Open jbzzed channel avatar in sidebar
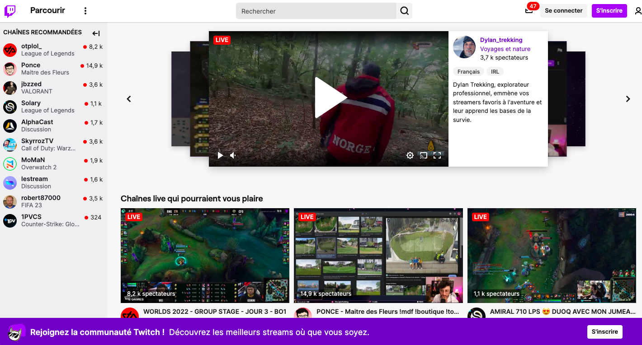The height and width of the screenshot is (345, 642). 10,88
